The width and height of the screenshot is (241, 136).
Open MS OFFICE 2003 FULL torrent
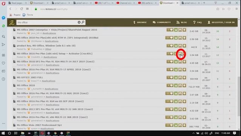(30, 77)
